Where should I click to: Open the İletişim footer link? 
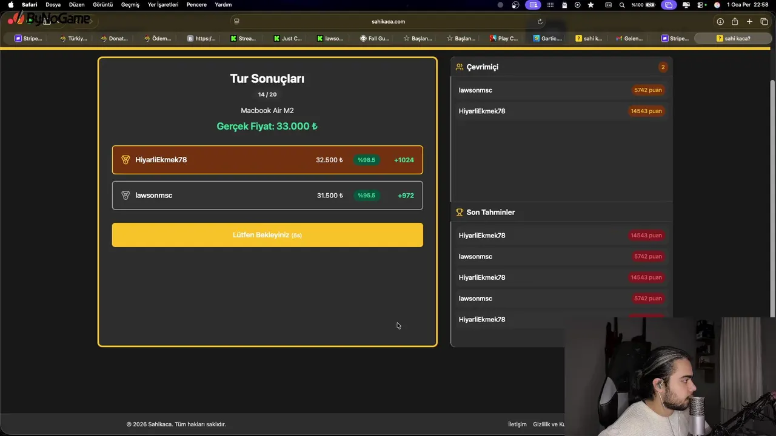tap(517, 424)
